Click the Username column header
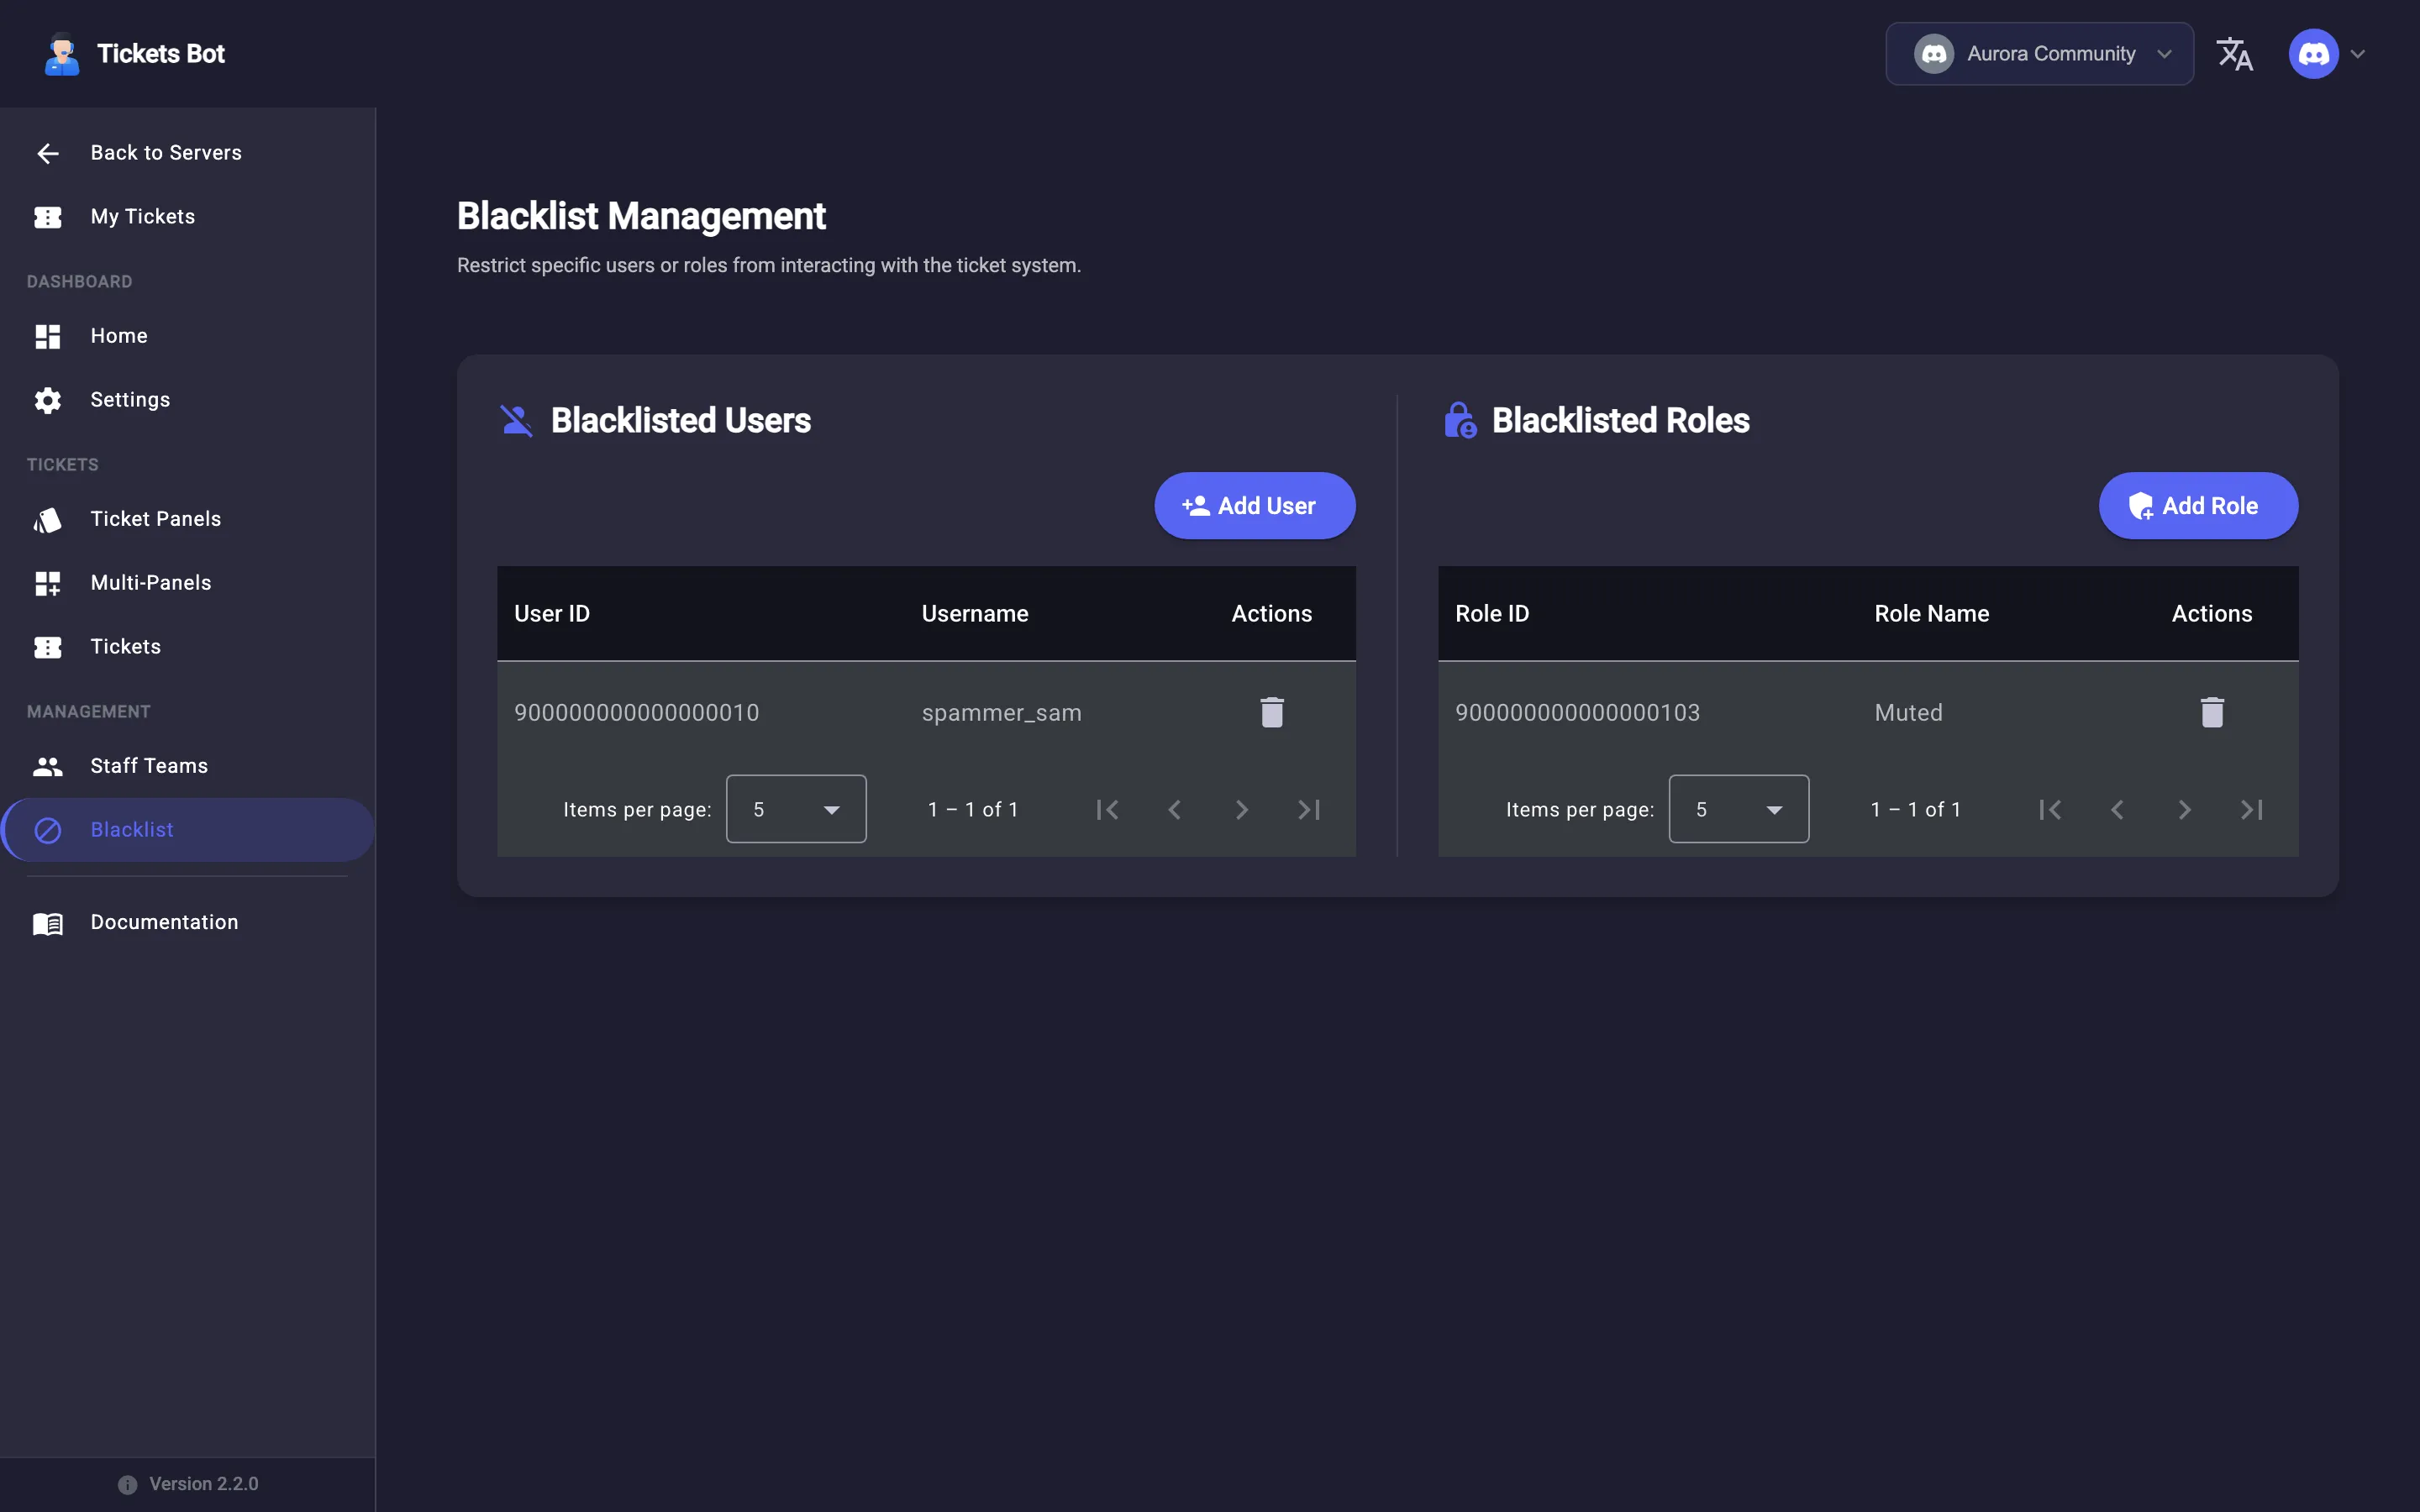 [975, 614]
